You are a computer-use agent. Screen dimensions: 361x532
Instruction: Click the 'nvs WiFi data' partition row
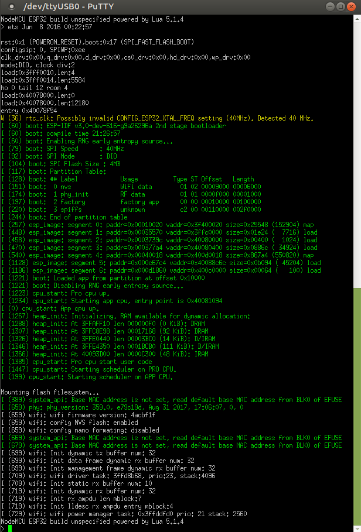131,187
